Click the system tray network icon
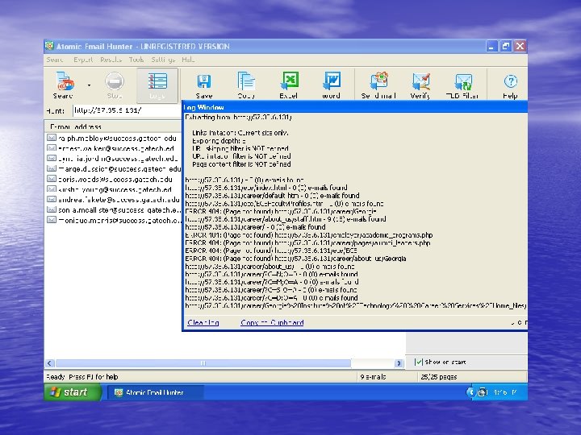581x435 pixels. point(482,392)
